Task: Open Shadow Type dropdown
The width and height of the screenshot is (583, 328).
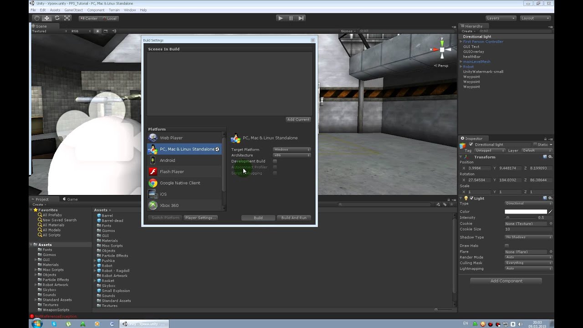Action: click(x=529, y=237)
